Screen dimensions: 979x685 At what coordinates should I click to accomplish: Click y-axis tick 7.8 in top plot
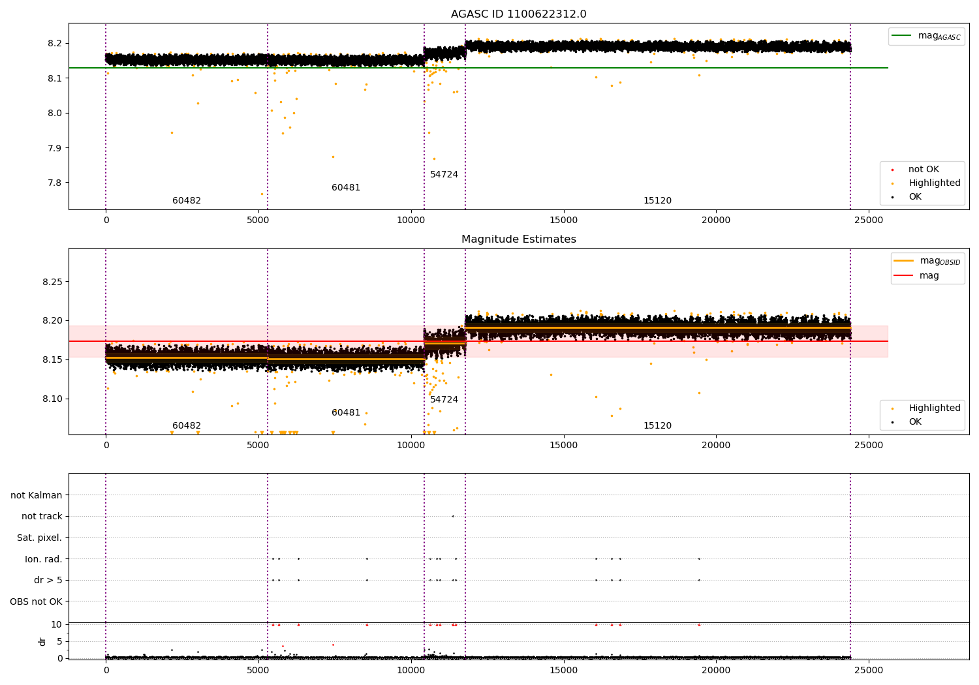click(55, 183)
